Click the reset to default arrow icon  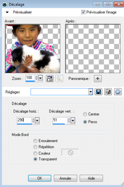coord(118,92)
